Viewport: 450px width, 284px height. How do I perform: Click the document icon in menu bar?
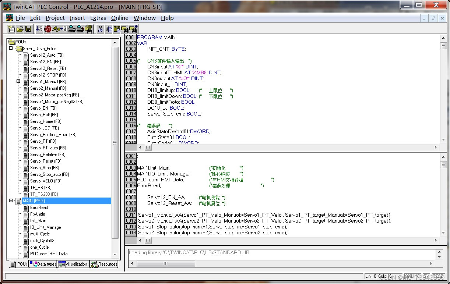10,18
